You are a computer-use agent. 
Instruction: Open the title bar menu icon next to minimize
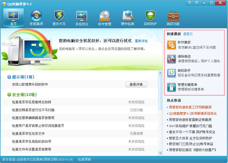click(x=197, y=3)
